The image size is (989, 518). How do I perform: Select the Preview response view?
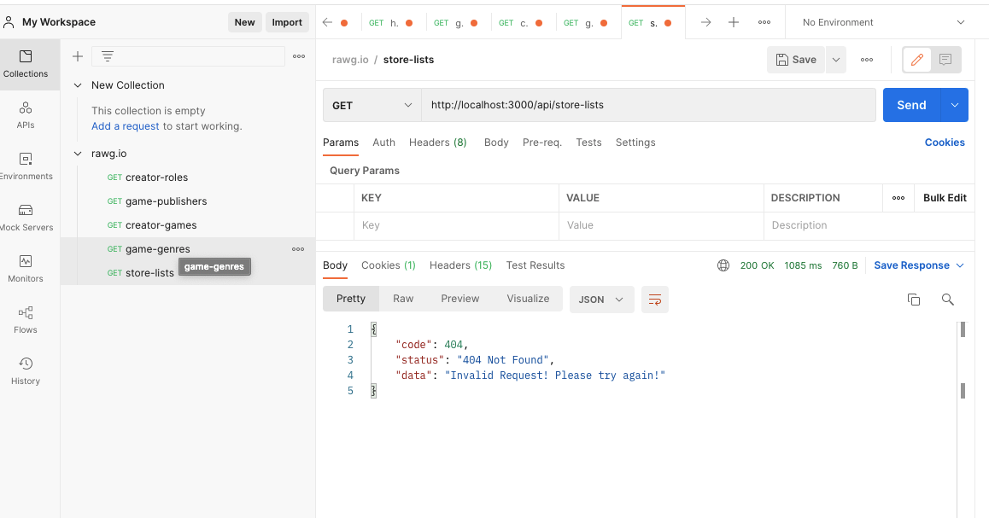coord(459,299)
